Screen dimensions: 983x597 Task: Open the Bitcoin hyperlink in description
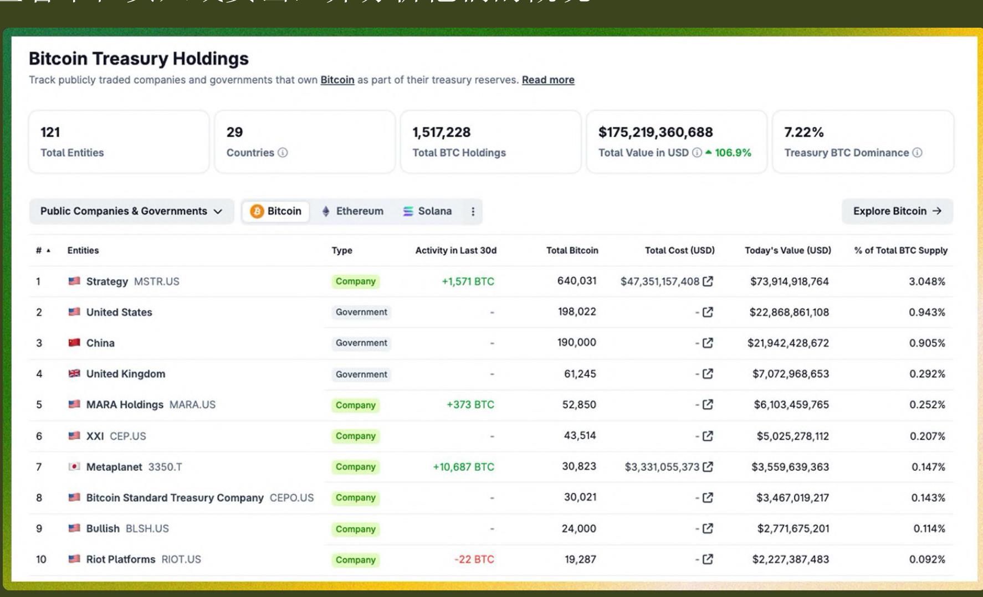coord(337,80)
